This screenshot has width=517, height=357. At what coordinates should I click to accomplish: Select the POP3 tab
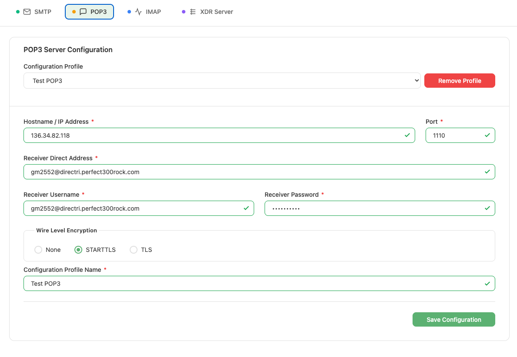click(x=89, y=12)
